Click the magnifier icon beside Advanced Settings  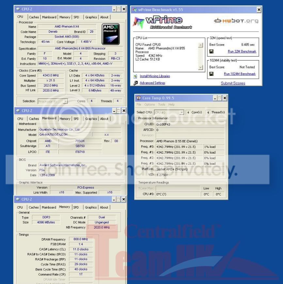coord(135,83)
